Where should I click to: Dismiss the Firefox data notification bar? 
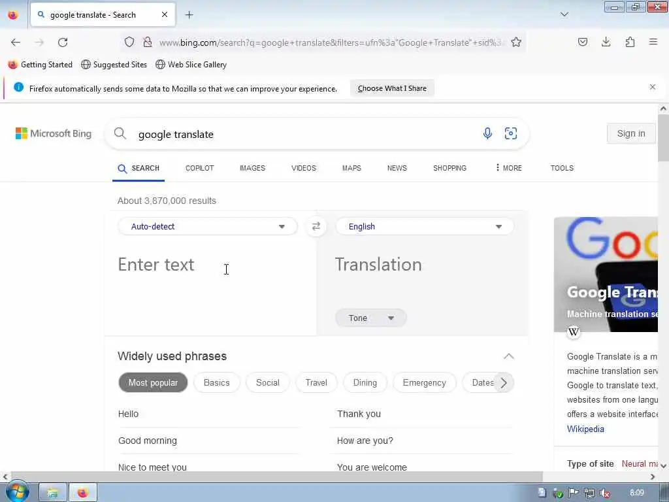click(653, 87)
